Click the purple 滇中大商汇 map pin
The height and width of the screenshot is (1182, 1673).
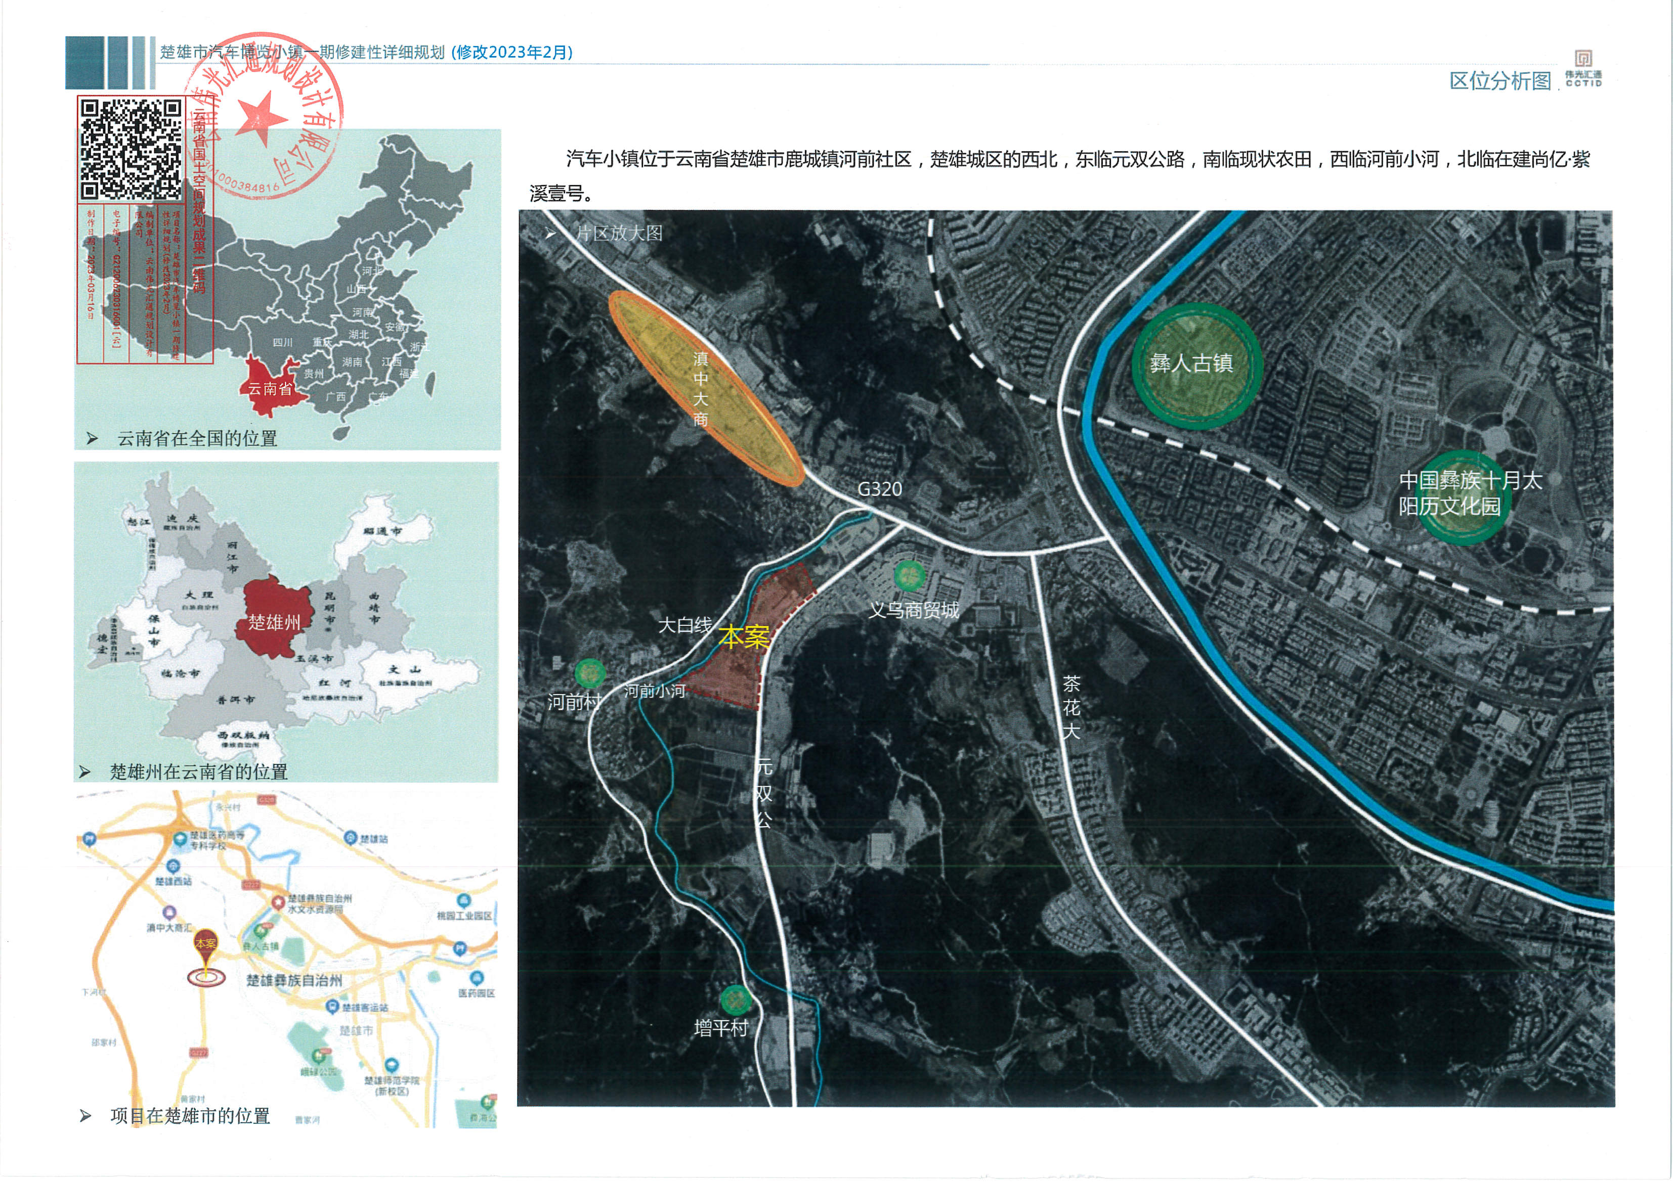169,913
